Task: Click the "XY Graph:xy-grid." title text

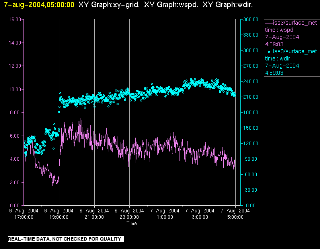Action: point(109,5)
